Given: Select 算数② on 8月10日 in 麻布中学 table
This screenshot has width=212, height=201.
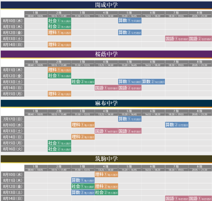Looking at the screenshot, I should [x=177, y=125].
